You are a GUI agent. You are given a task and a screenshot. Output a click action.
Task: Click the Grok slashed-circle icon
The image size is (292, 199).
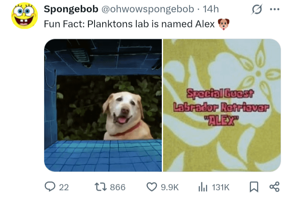257,9
